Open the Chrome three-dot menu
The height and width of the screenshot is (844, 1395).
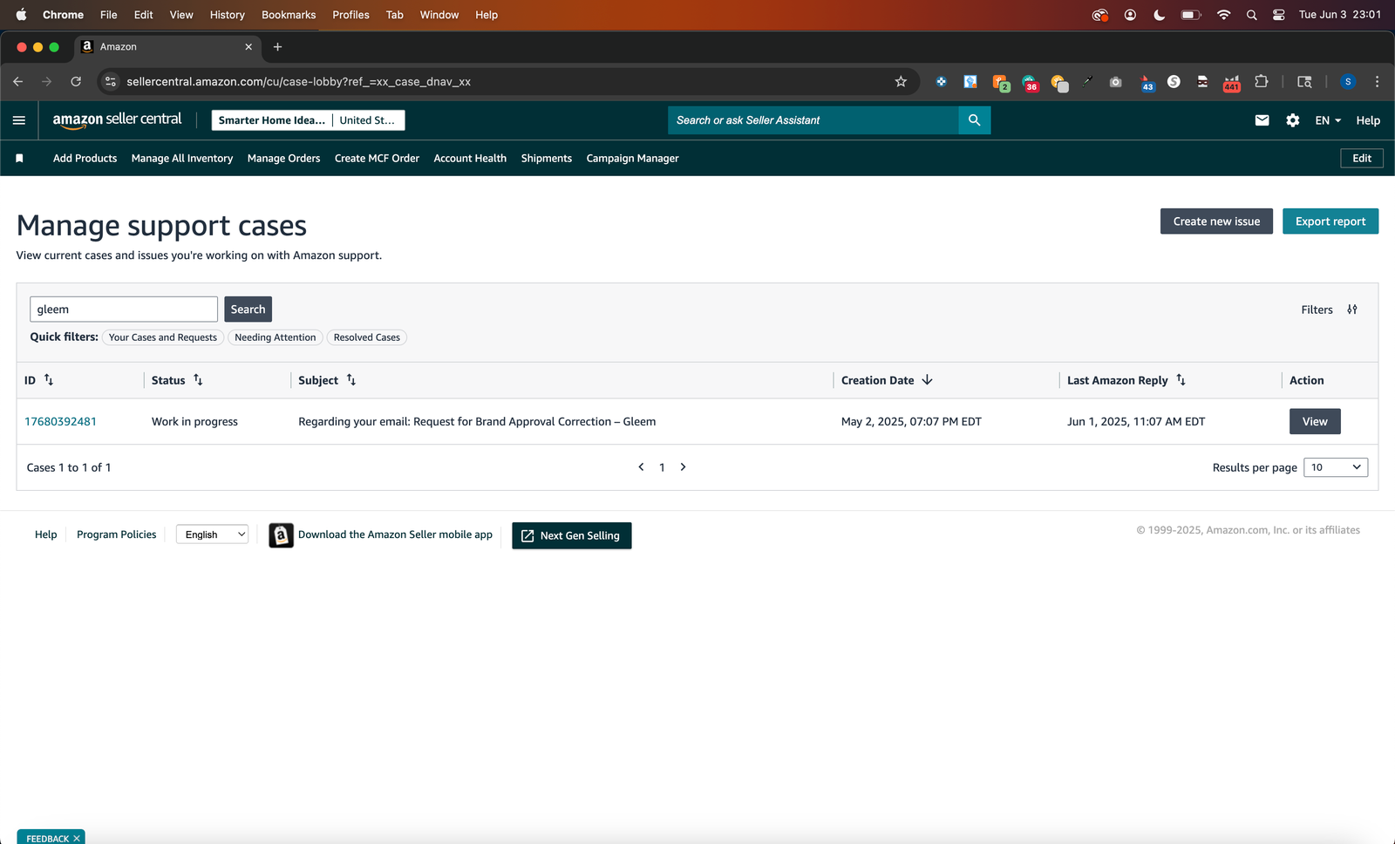[x=1377, y=82]
